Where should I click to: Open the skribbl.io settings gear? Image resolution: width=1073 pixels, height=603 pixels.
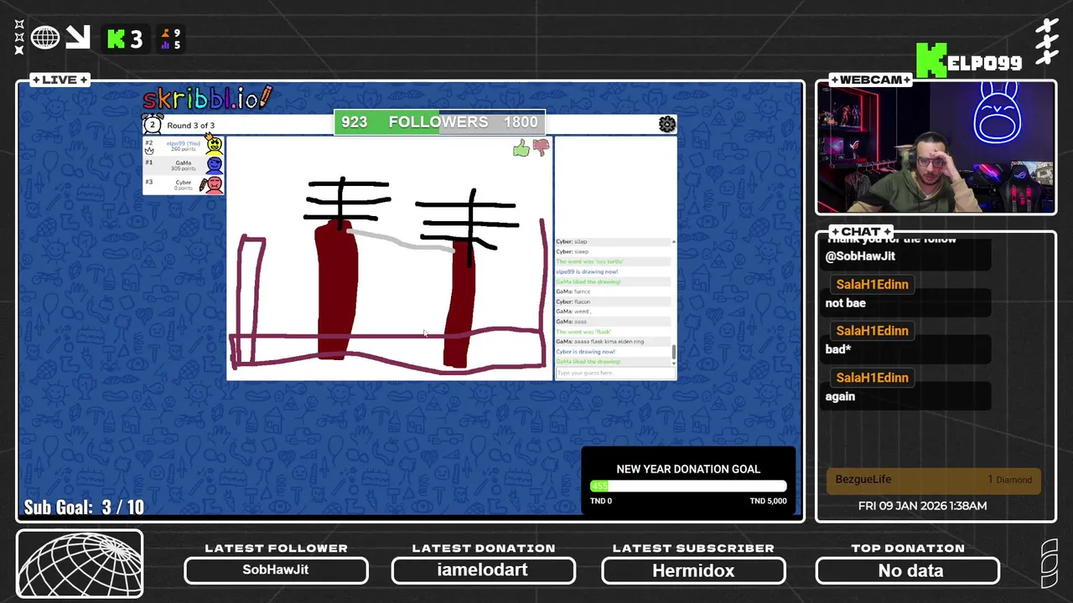[667, 125]
